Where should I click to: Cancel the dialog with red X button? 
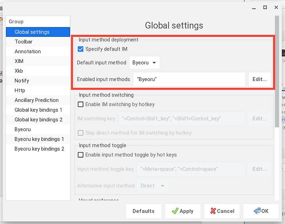point(222,211)
